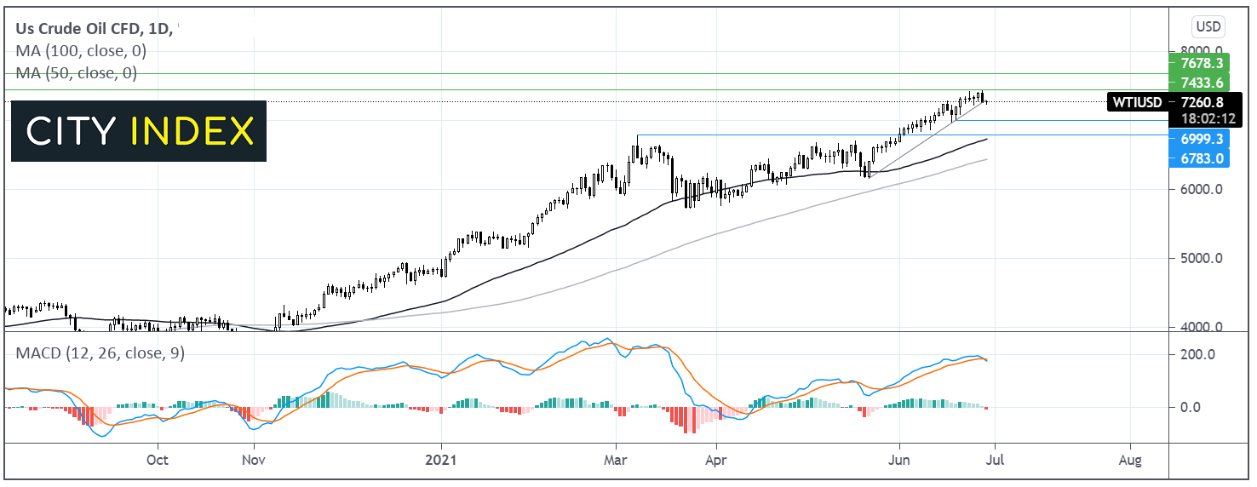Select the green 7678.3 price tag
Screen dimensions: 1257x487
(x=1201, y=63)
